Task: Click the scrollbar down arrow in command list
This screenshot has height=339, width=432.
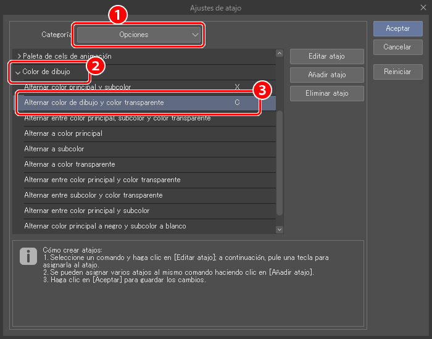Action: click(x=280, y=228)
